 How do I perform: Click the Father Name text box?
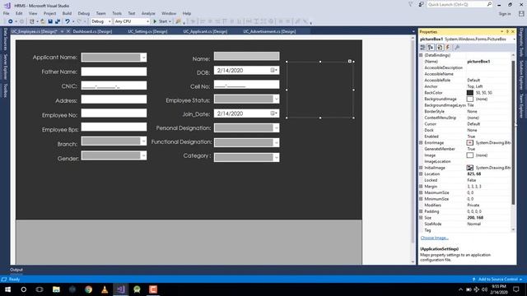click(114, 72)
